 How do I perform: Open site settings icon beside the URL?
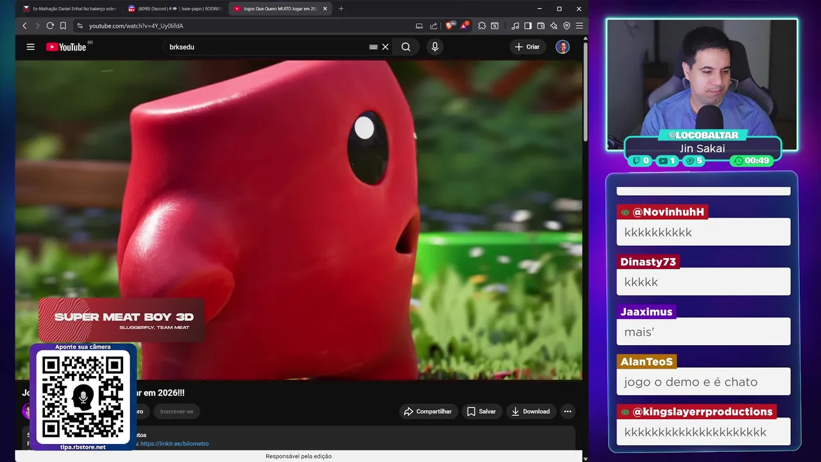pyautogui.click(x=80, y=26)
